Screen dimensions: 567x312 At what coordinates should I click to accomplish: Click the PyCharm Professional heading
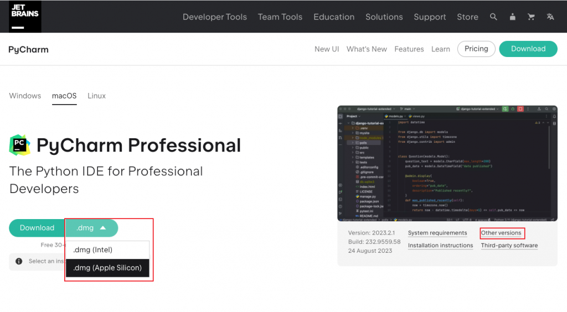tap(138, 145)
